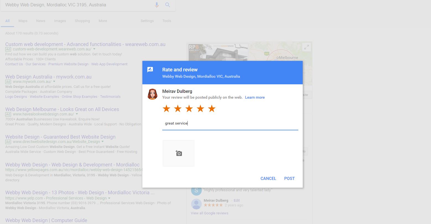Open Webby Web Design Mordialloc yellowpages result

(x=72, y=165)
